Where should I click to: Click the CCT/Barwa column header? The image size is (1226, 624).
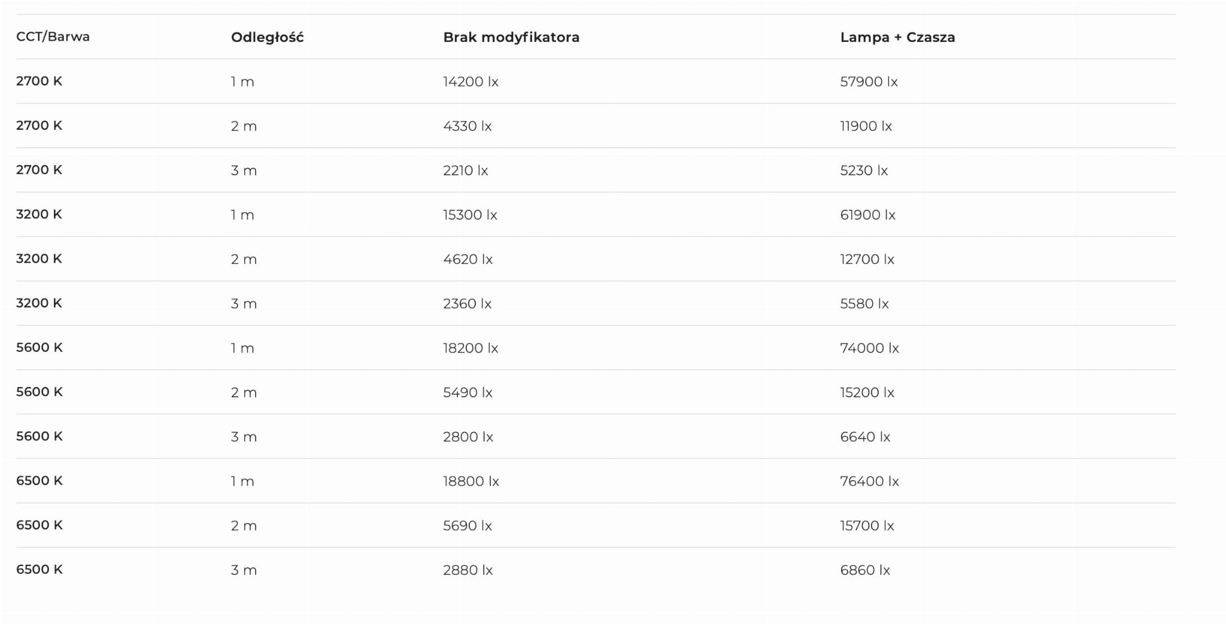tap(53, 36)
